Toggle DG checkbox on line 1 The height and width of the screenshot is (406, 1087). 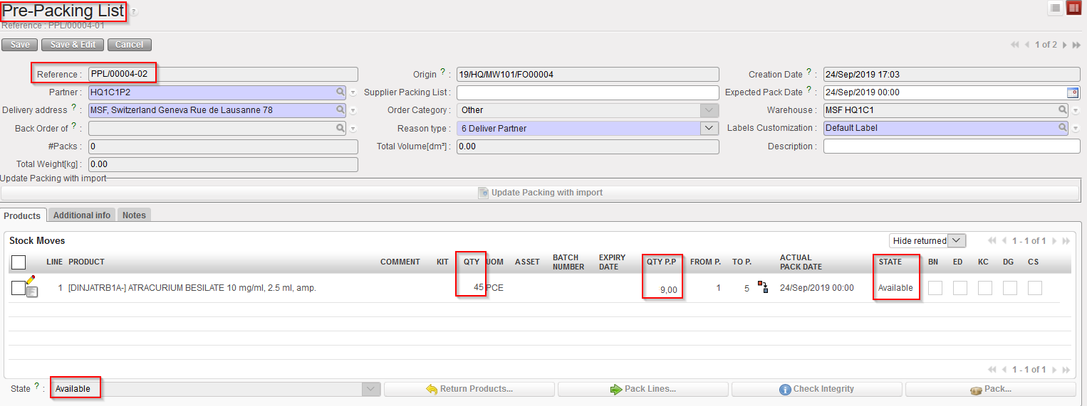pos(1009,288)
